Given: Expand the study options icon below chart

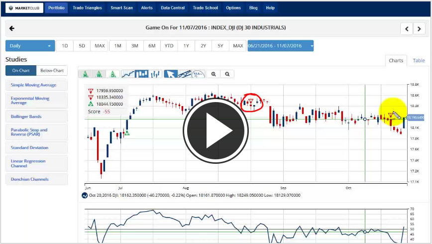Looking at the screenshot, I should (84, 195).
